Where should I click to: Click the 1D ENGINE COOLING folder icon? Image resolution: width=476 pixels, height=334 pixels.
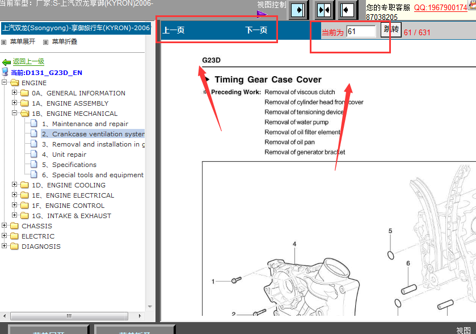[24, 185]
